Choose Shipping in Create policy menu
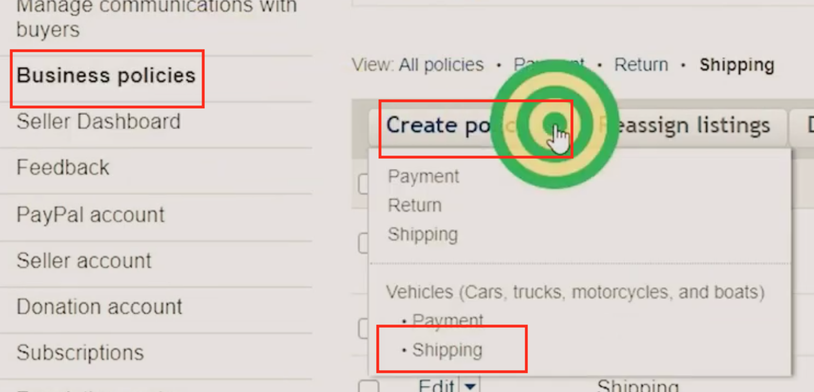This screenshot has height=392, width=814. coord(423,234)
